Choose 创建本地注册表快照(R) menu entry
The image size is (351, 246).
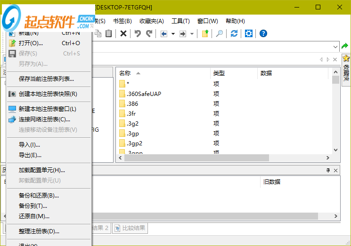48,94
